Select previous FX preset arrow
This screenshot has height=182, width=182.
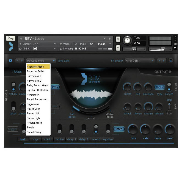pos(159,60)
